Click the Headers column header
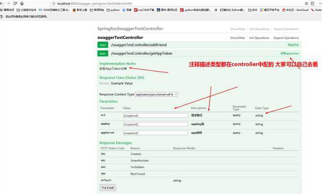Image resolution: width=322 pixels, height=194 pixels. click(x=278, y=148)
